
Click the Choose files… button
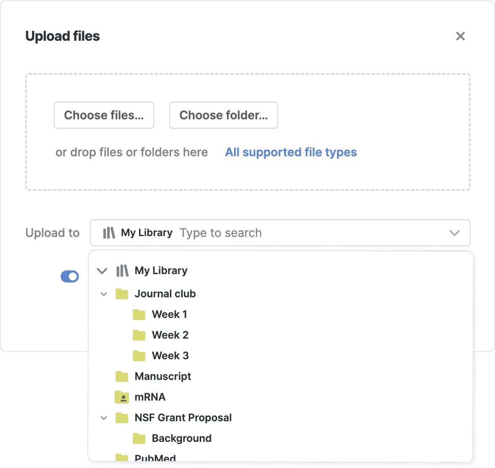point(104,115)
